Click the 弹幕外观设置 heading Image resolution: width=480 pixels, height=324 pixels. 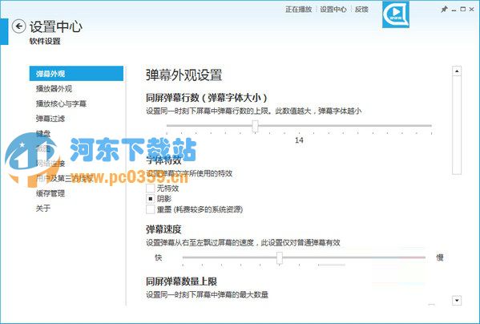coord(184,75)
